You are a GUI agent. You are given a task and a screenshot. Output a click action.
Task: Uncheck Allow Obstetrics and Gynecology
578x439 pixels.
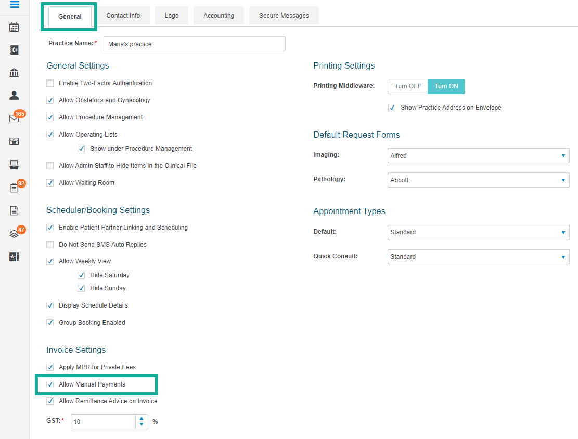[50, 100]
